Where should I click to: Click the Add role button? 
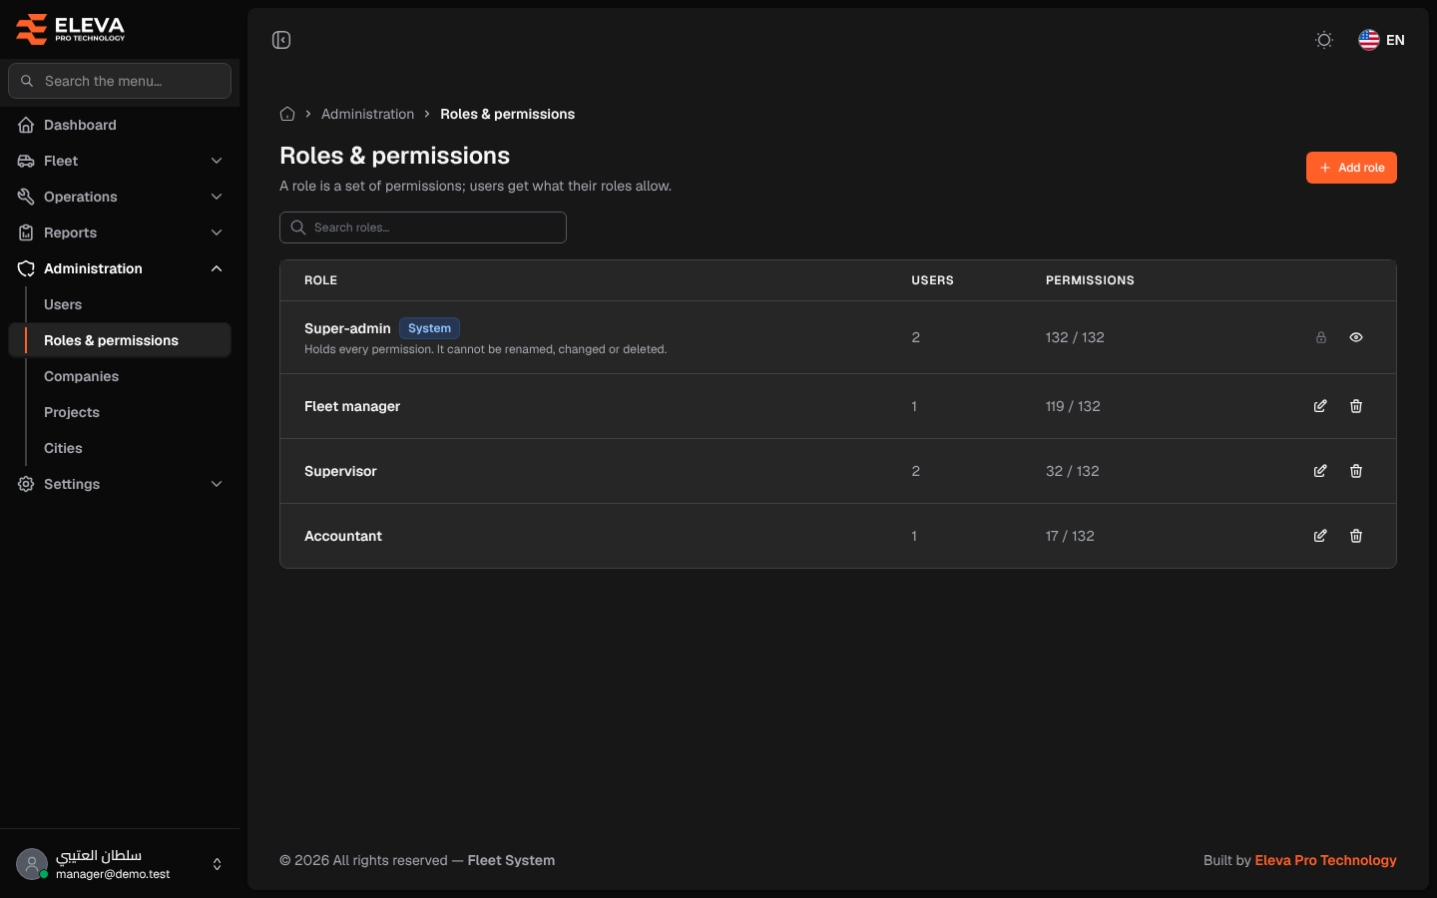[1351, 168]
